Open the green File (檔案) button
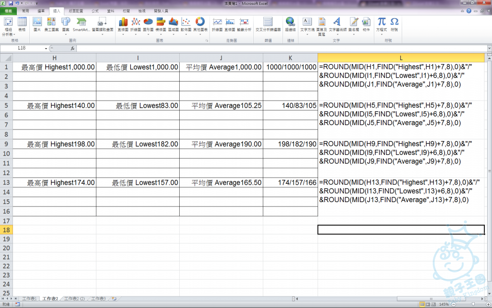The image size is (492, 308). 8,10
